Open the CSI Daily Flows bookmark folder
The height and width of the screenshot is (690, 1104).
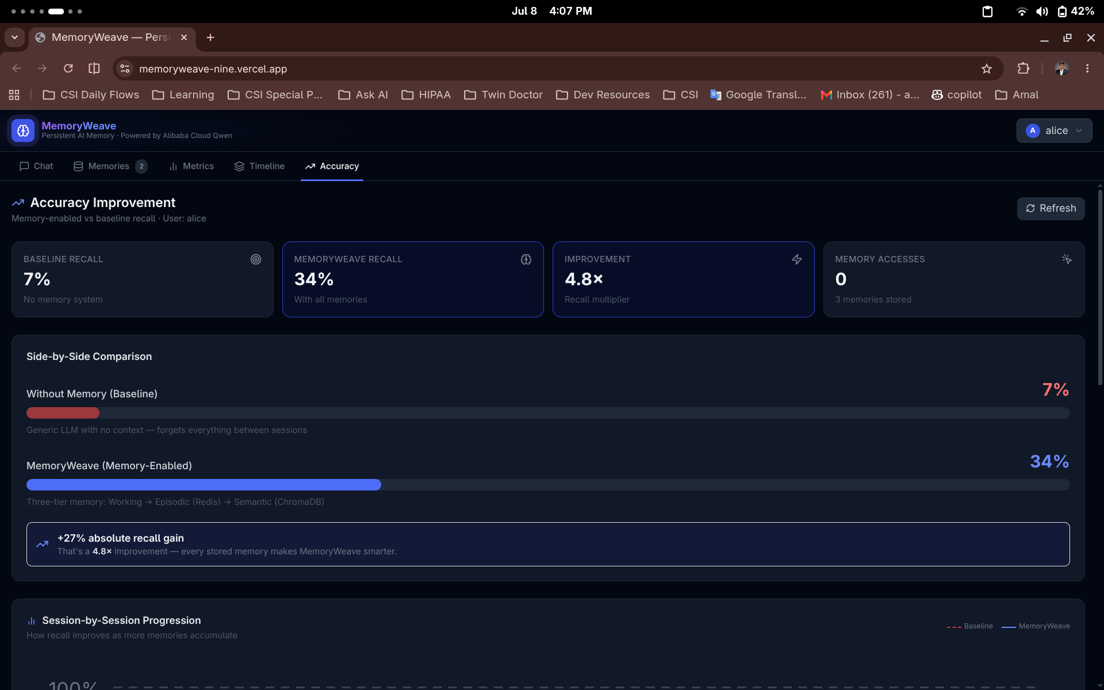point(91,95)
